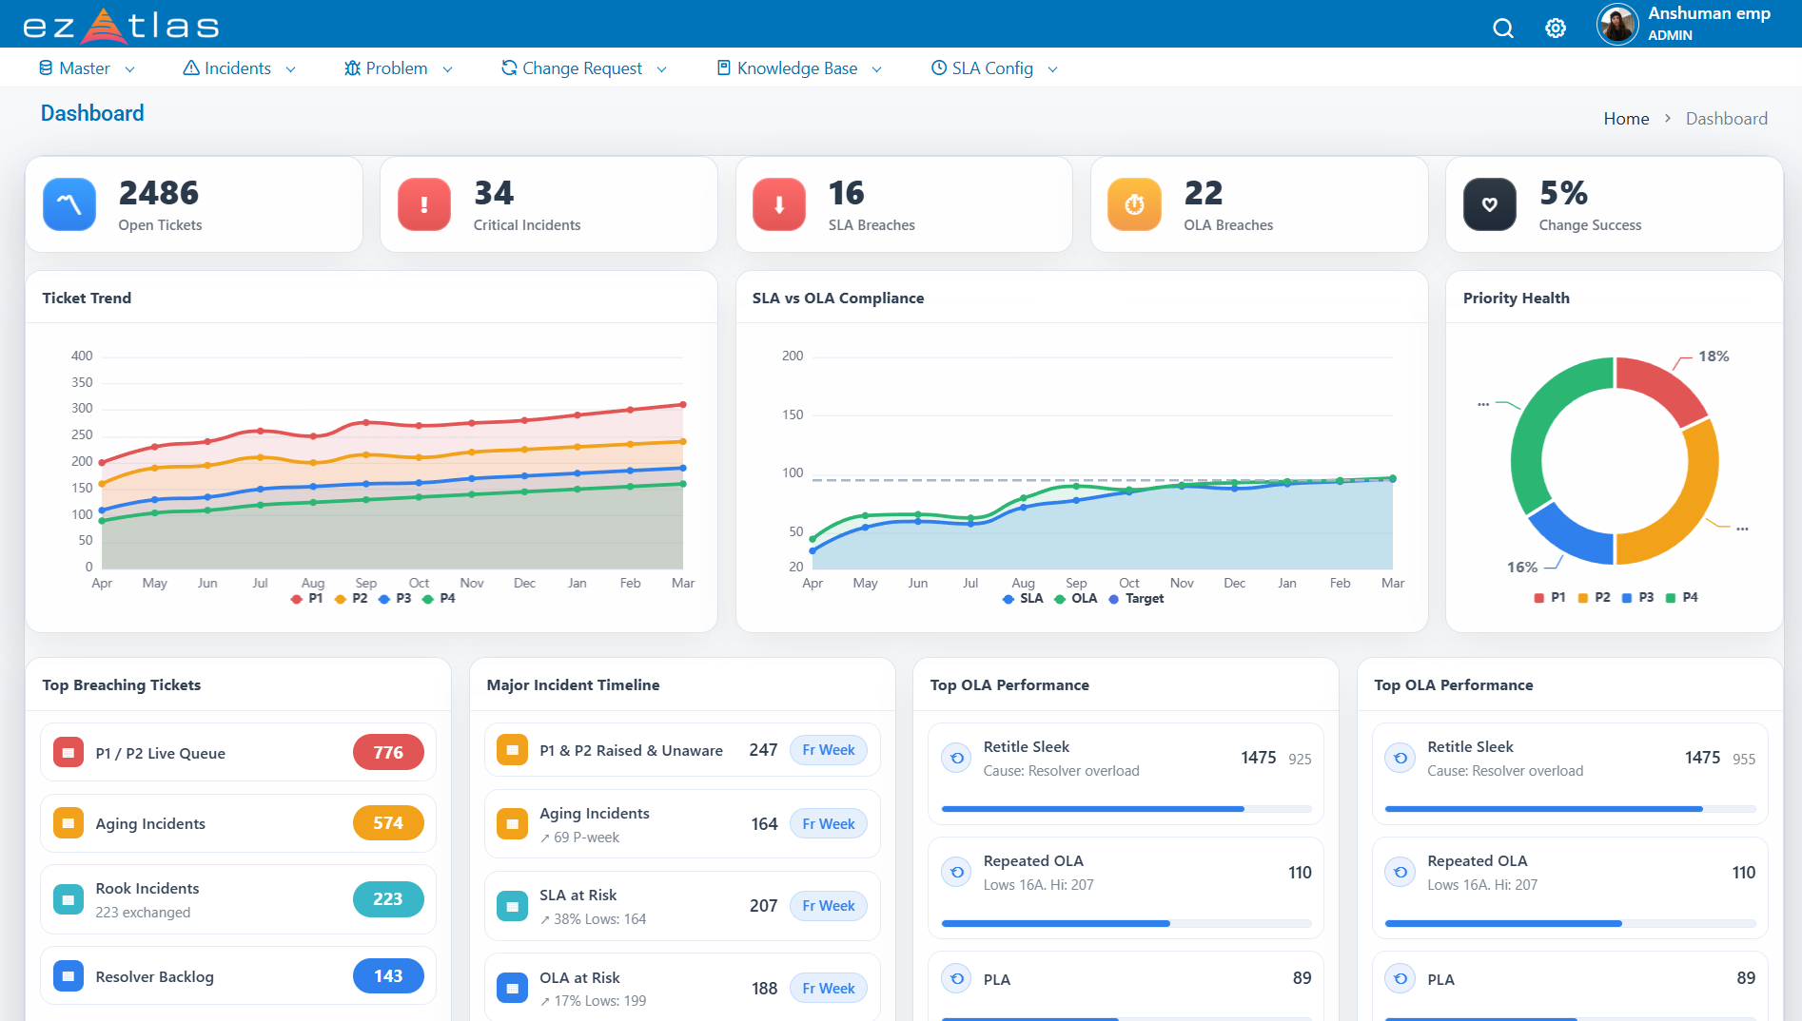Open the Change Request menu
1802x1021 pixels.
583,68
